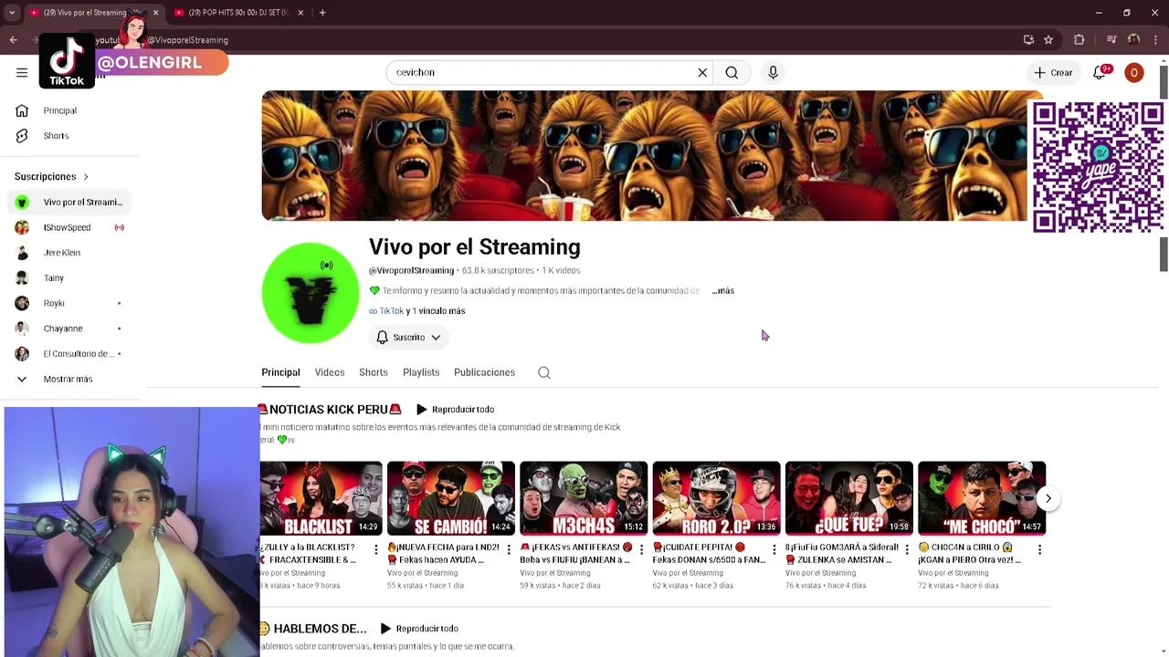Image resolution: width=1169 pixels, height=657 pixels.
Task: Open the YouTube hamburger guide menu
Action: 22,73
